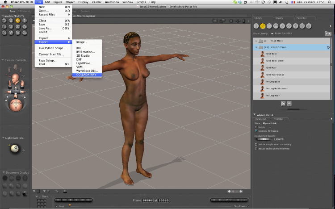
Task: Click the add folder icon beside Show Library
Action: tap(328, 33)
